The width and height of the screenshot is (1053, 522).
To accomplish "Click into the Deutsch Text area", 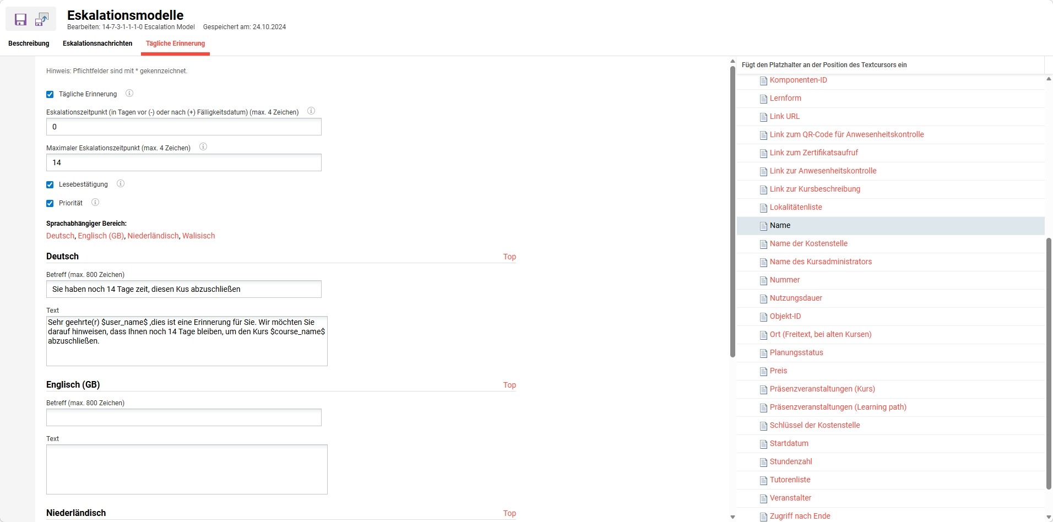I will (x=187, y=341).
